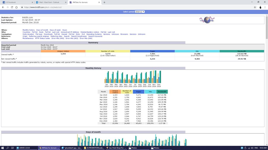Open the Windows Start menu
The width and height of the screenshot is (268, 150).
pos(2,148)
